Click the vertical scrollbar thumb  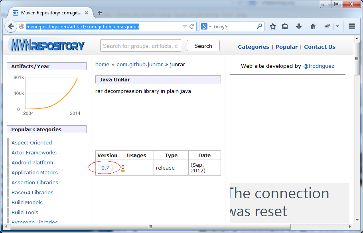point(357,59)
